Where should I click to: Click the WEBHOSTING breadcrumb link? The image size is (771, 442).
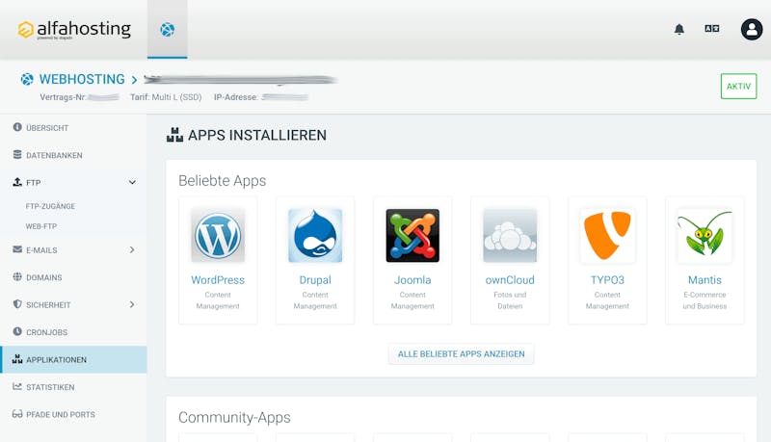tap(82, 79)
